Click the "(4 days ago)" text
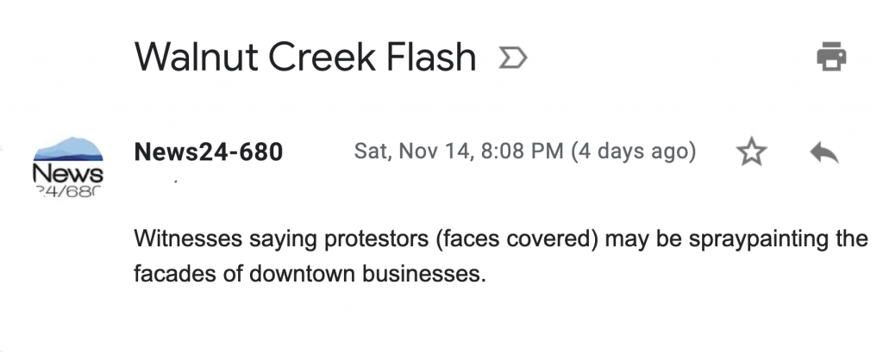Viewport: 883px width, 353px height. (633, 152)
